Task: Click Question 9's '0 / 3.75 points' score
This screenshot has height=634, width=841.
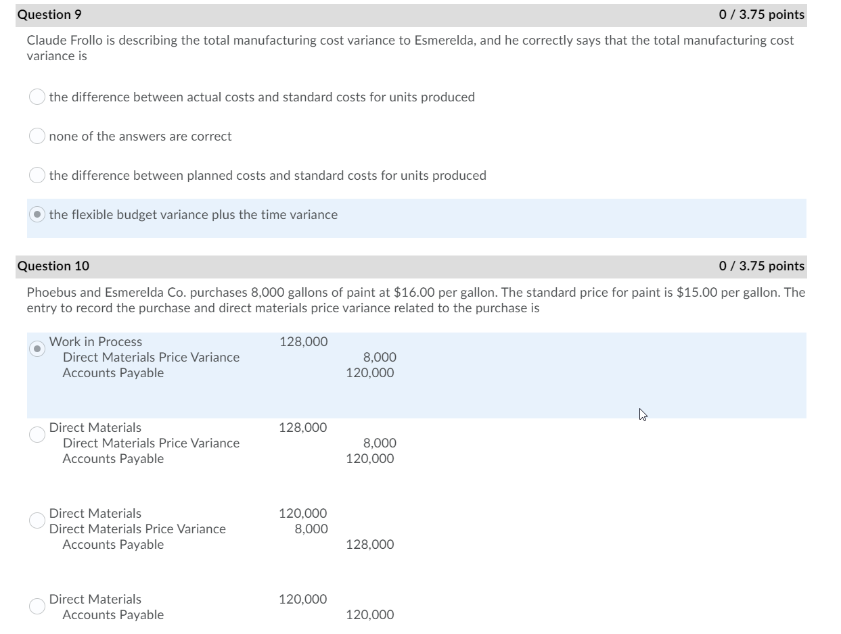Action: pos(762,15)
